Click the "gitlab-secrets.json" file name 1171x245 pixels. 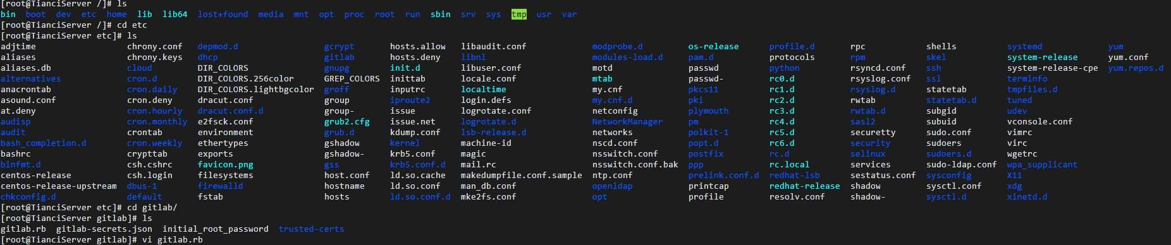tap(104, 229)
